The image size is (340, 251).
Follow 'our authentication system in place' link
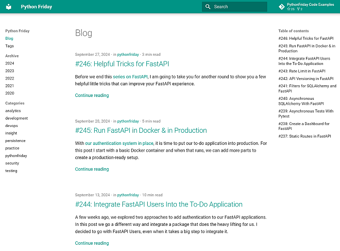[x=119, y=143]
